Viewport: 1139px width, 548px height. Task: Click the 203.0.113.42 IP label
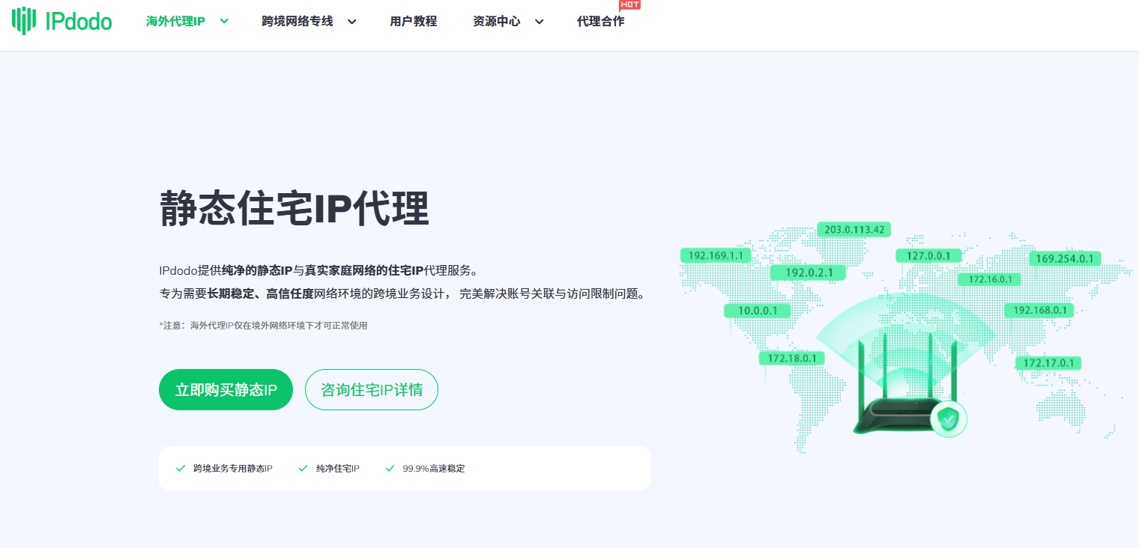coord(854,229)
